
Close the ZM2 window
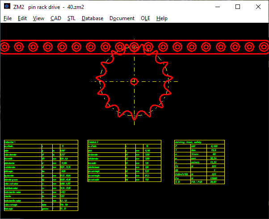coord(258,7)
